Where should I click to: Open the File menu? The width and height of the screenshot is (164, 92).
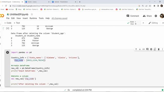tap(8, 18)
